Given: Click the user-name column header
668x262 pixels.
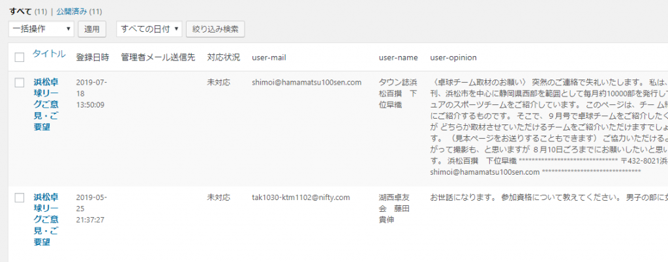Looking at the screenshot, I should point(398,57).
